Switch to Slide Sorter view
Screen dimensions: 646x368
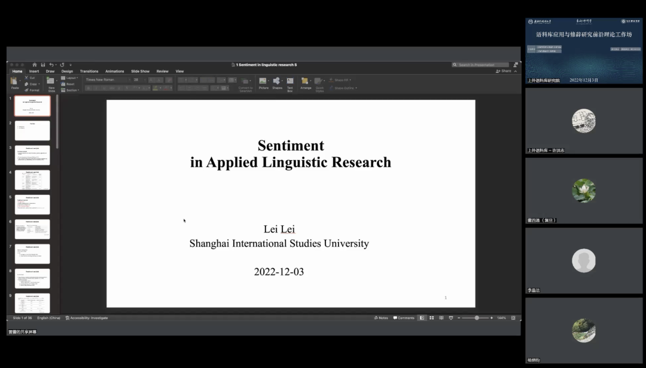coord(432,318)
